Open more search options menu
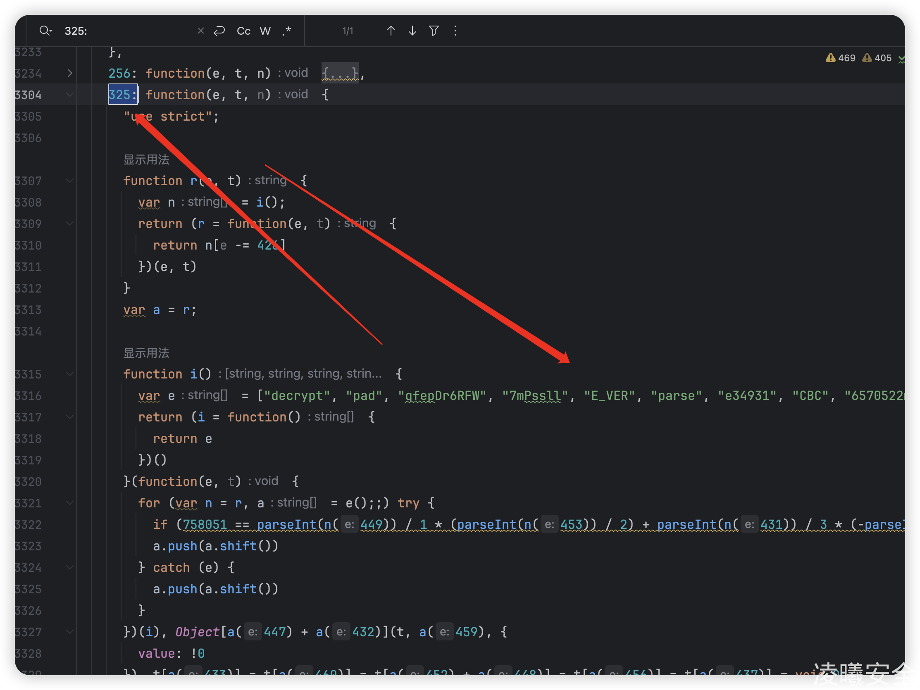 (x=455, y=31)
